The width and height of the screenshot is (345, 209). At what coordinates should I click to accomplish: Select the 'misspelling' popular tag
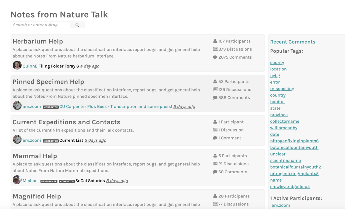(x=282, y=89)
